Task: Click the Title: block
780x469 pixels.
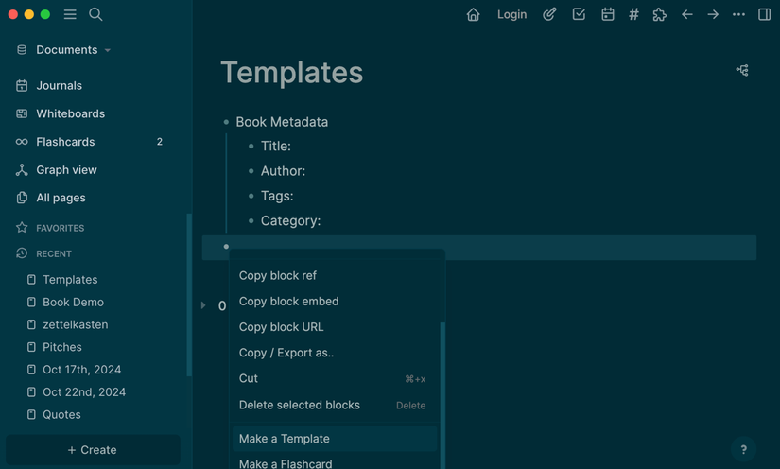Action: 275,147
